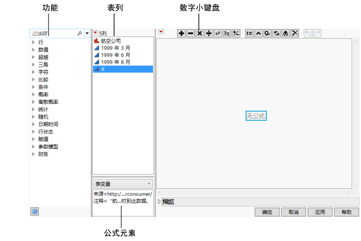Viewport: 361px width, 241px height.
Task: Click the switch terms (rotating arrows) button
Action: [276, 34]
